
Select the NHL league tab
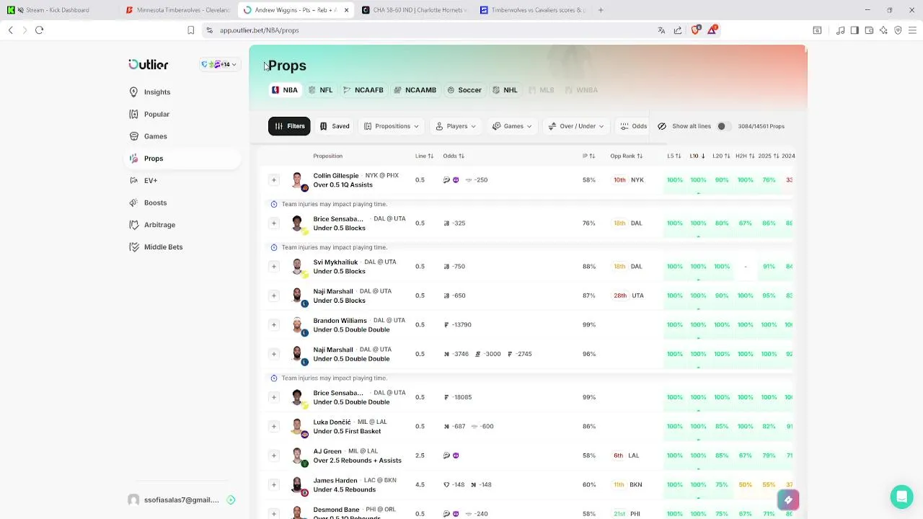tap(505, 90)
